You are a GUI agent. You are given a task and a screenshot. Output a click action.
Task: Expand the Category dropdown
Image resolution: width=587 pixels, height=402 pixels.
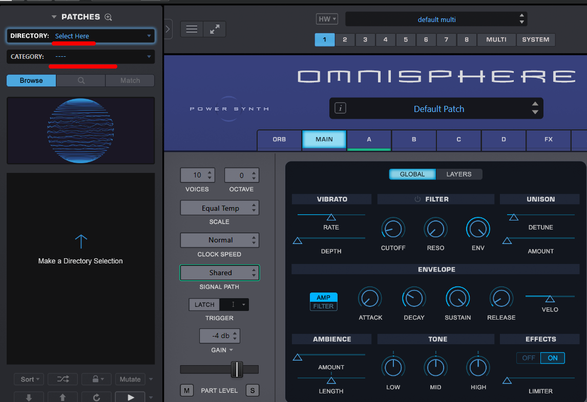81,56
